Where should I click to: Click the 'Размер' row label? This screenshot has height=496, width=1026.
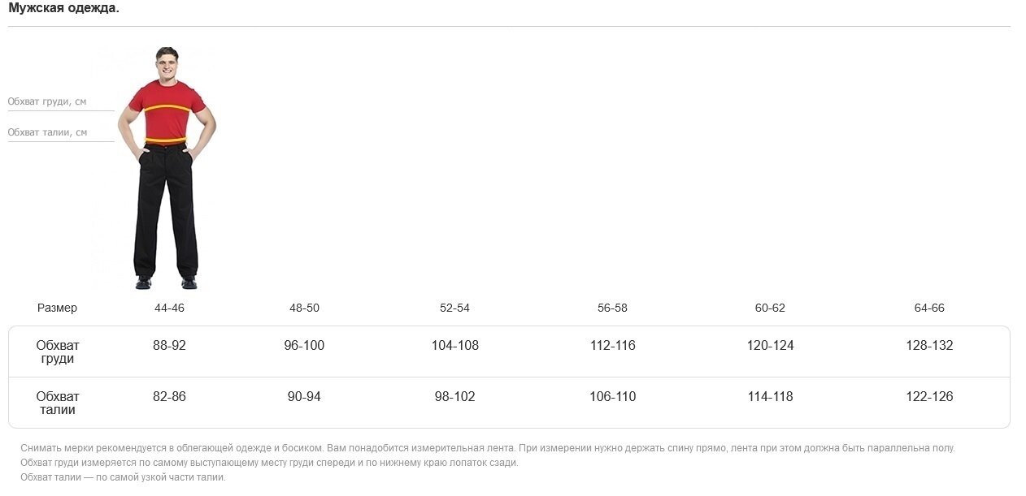[57, 308]
